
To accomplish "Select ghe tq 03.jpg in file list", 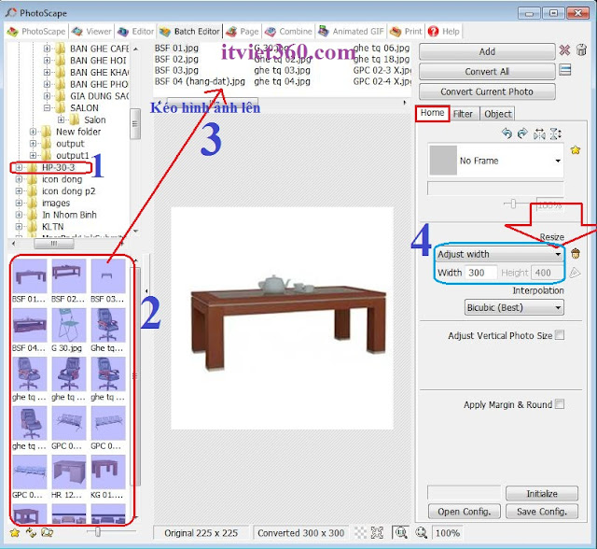I will (x=282, y=70).
